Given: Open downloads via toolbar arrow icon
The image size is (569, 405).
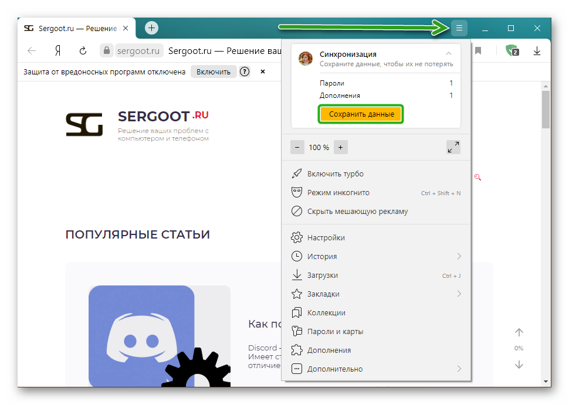Looking at the screenshot, I should tap(537, 51).
